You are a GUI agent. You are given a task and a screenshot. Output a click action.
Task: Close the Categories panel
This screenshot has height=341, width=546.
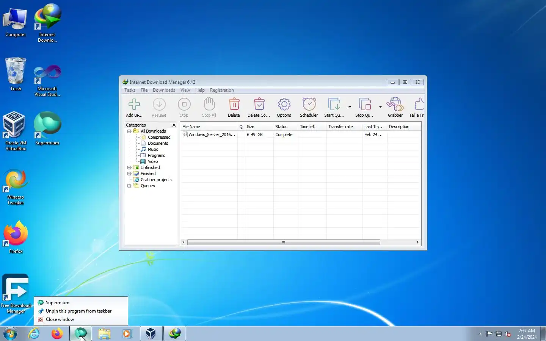tap(174, 125)
